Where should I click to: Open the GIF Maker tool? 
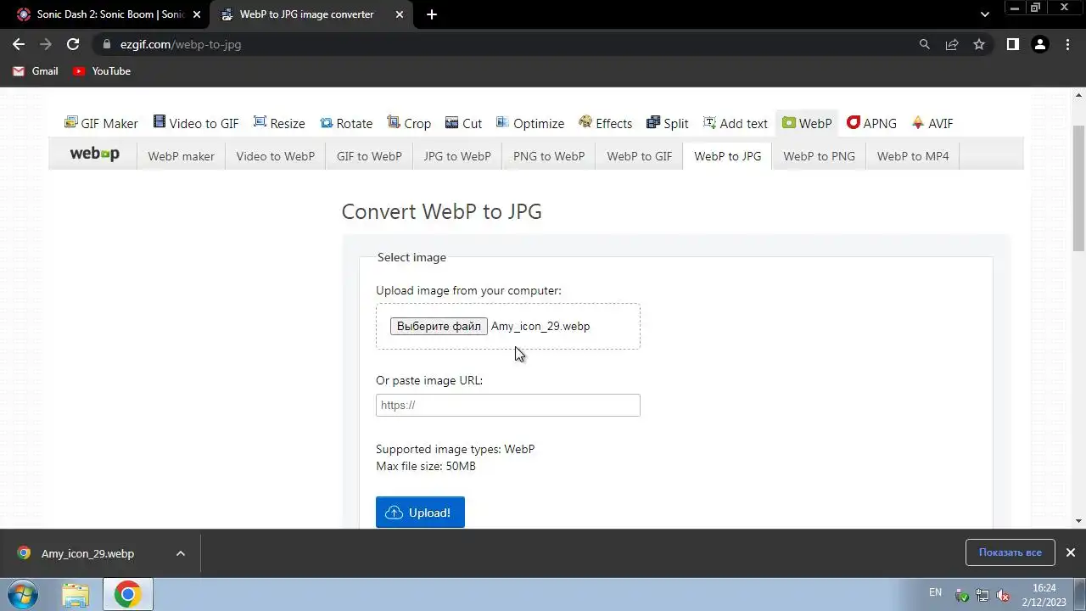[101, 123]
